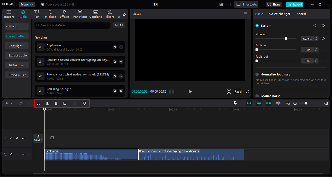Click the Search sound effects field
332x177 pixels.
72,25
